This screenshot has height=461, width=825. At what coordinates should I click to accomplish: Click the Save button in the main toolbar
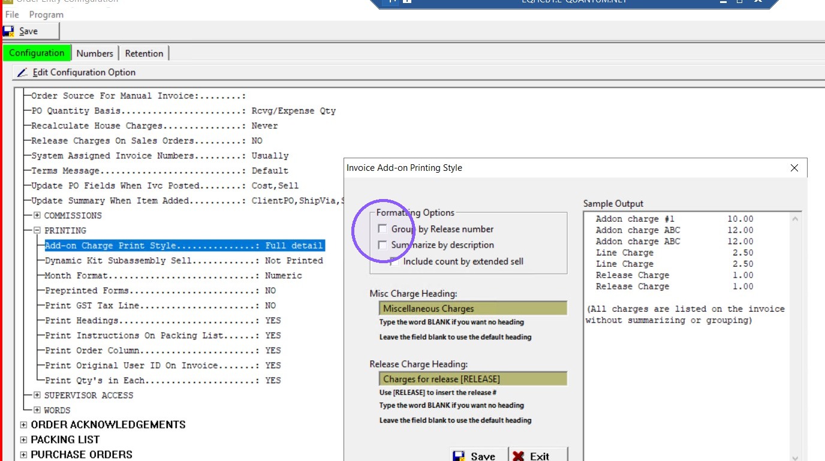pyautogui.click(x=30, y=31)
